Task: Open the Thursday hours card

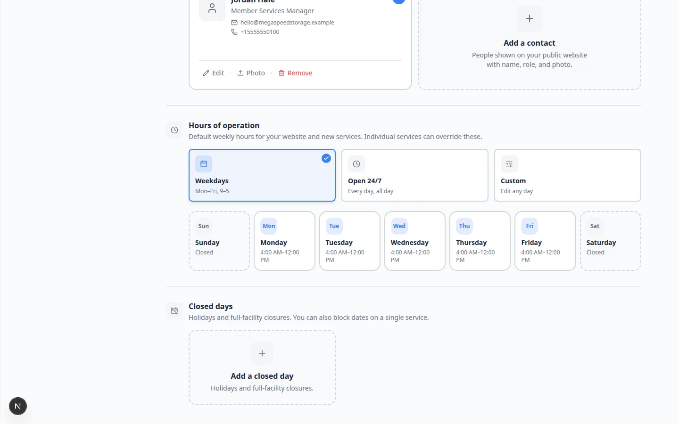Action: 480,241
